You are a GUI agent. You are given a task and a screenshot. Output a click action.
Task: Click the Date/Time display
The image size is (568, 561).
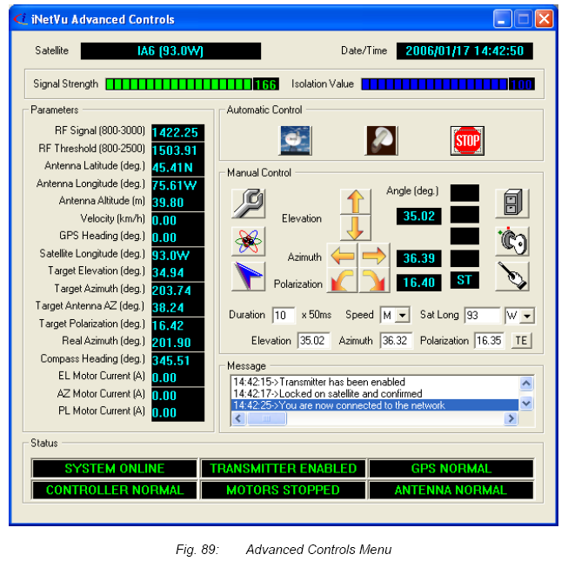tap(464, 50)
